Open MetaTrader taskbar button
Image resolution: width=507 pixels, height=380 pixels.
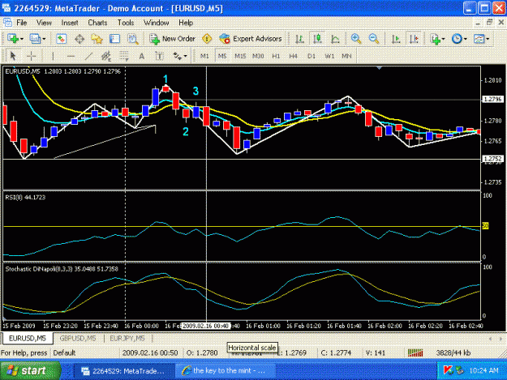(124, 371)
